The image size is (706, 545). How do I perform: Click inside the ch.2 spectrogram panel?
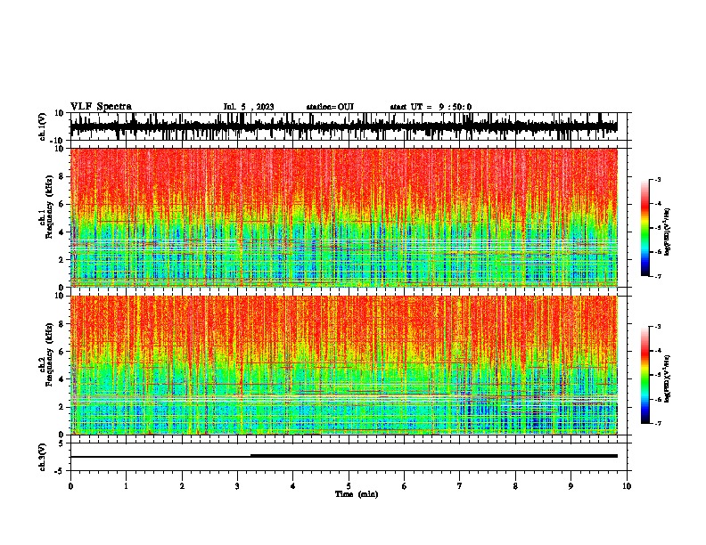[x=344, y=365]
